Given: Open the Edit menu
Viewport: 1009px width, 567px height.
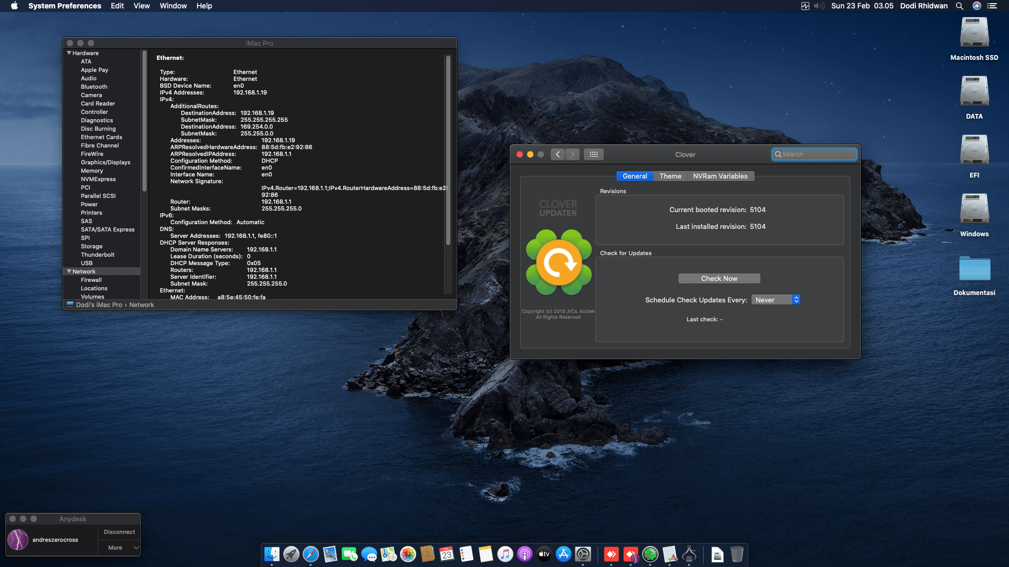Looking at the screenshot, I should tap(117, 6).
